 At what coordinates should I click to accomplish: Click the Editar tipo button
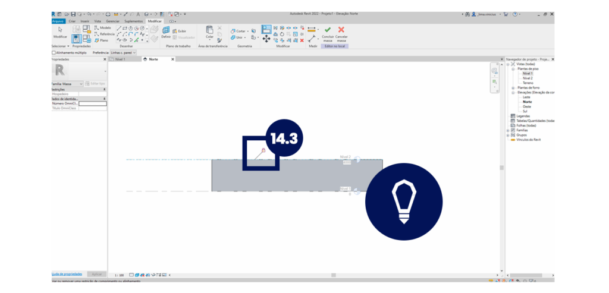click(95, 83)
